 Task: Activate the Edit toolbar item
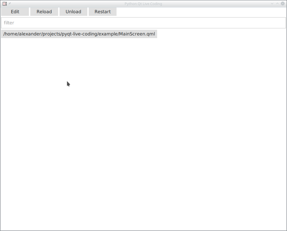click(15, 12)
